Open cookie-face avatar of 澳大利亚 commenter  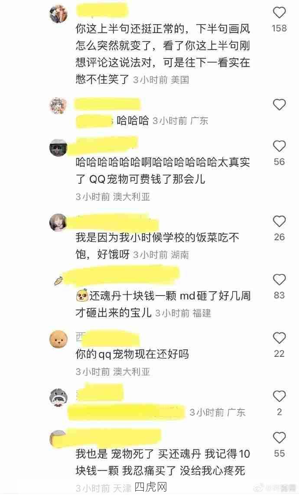59,339
